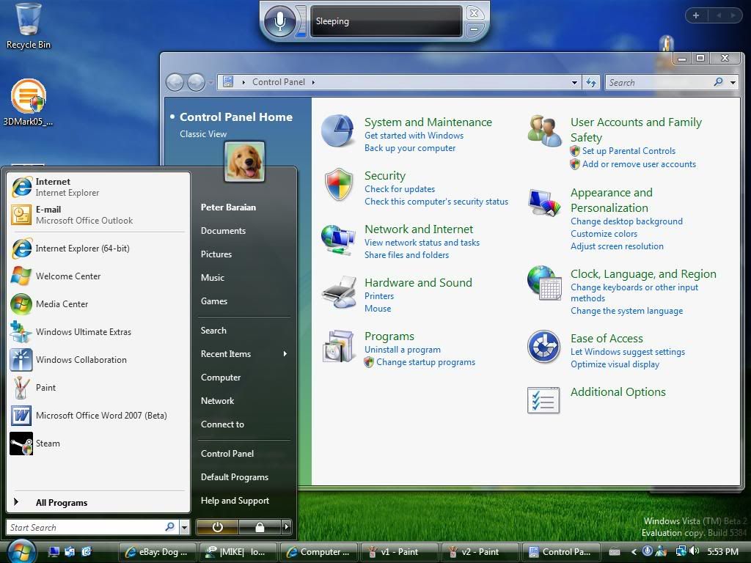Focus the Control Panel Search box
The width and height of the screenshot is (751, 563).
pos(660,82)
